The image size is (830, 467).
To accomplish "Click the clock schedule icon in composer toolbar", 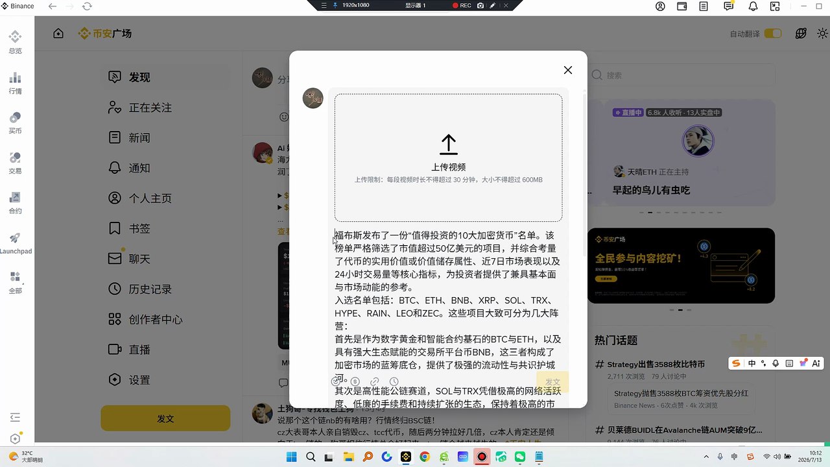I will point(394,382).
